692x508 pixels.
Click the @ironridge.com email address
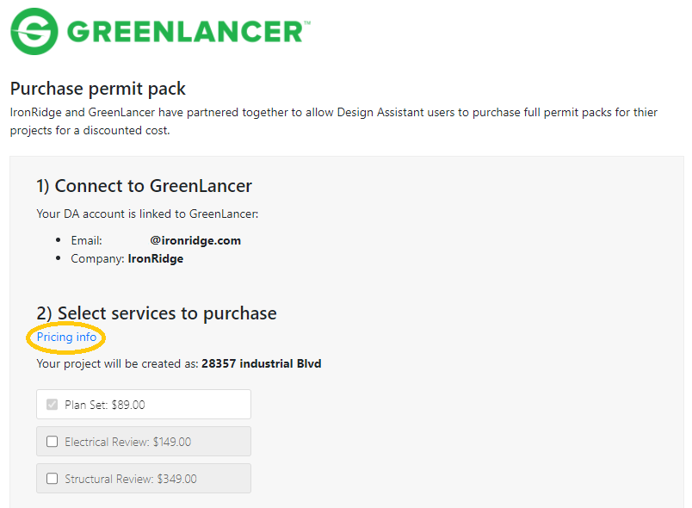pyautogui.click(x=195, y=241)
